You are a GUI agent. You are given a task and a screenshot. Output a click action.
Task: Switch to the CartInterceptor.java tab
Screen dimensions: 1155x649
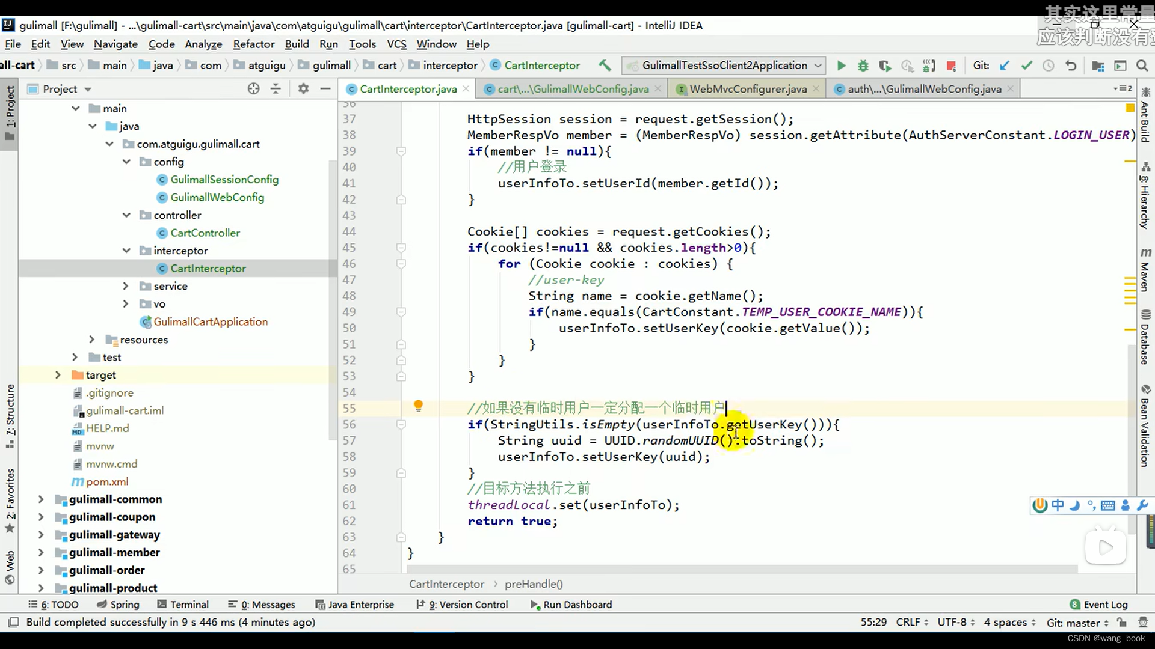[x=407, y=89]
